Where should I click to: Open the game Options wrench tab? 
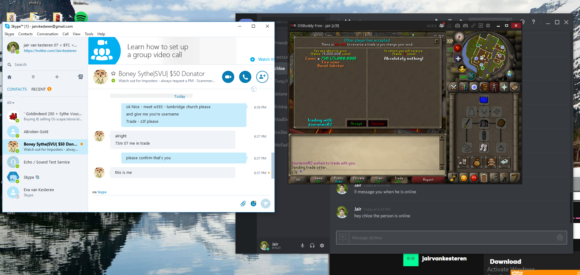[494, 178]
